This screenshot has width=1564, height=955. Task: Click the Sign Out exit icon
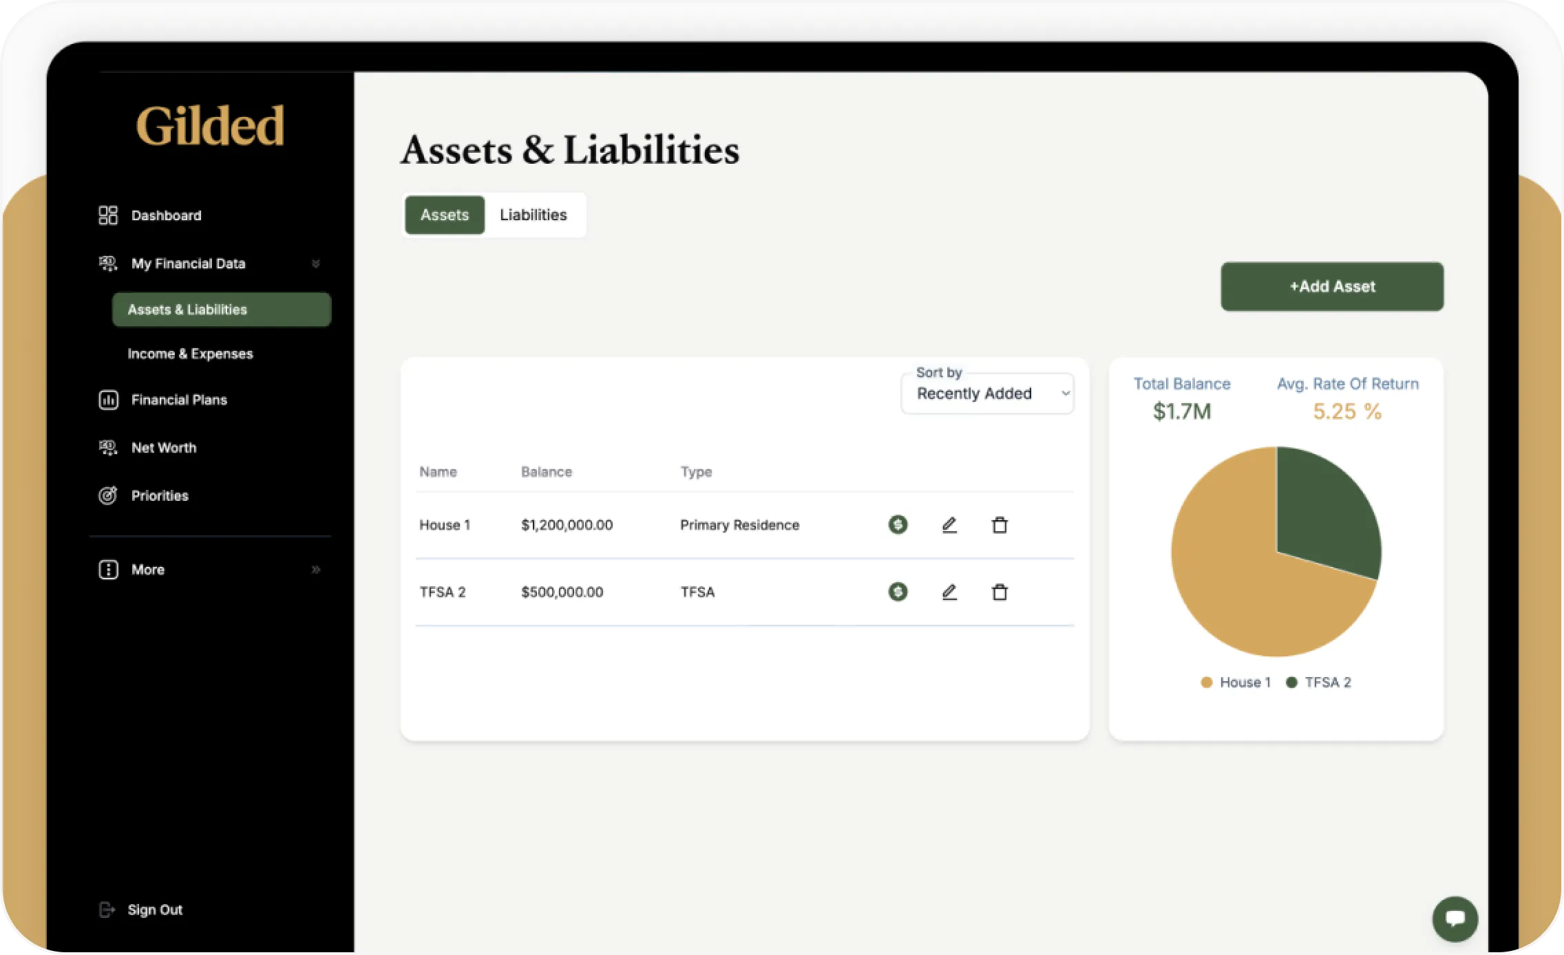(x=107, y=909)
